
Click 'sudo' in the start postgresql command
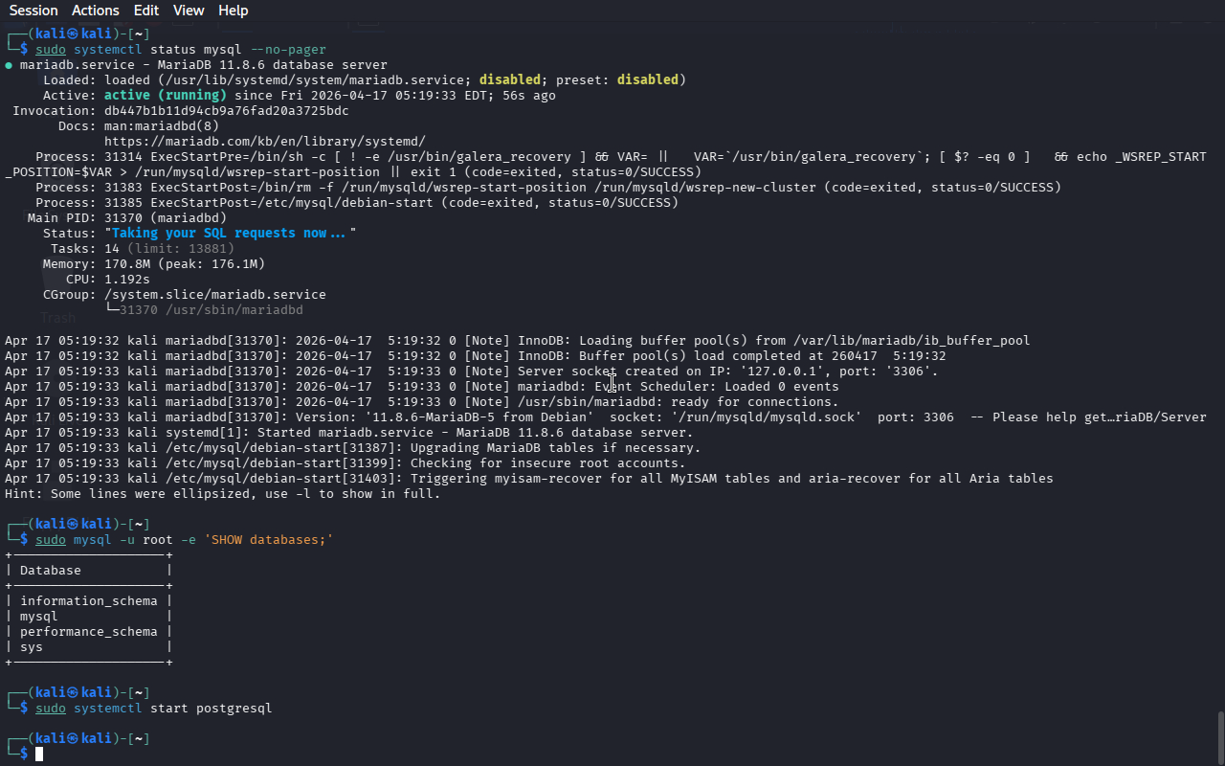(51, 709)
